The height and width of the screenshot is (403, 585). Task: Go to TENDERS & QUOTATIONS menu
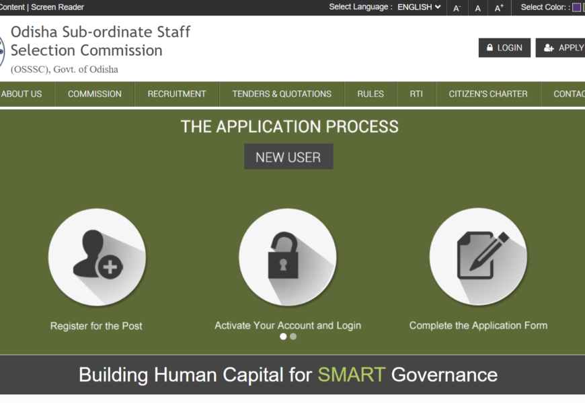[x=282, y=94]
